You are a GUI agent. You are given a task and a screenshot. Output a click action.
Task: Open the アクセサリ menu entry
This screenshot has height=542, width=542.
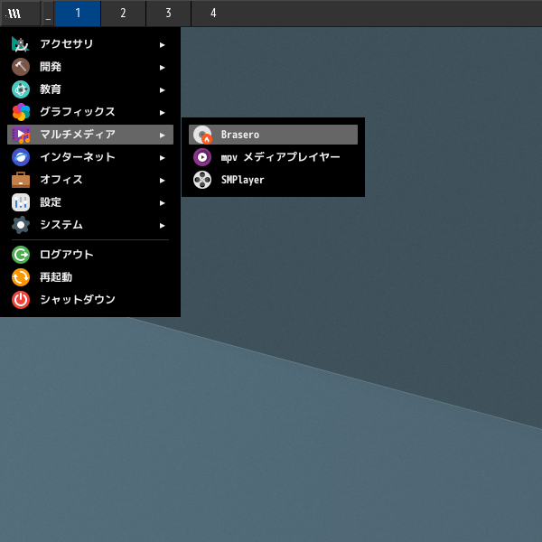tap(90, 44)
